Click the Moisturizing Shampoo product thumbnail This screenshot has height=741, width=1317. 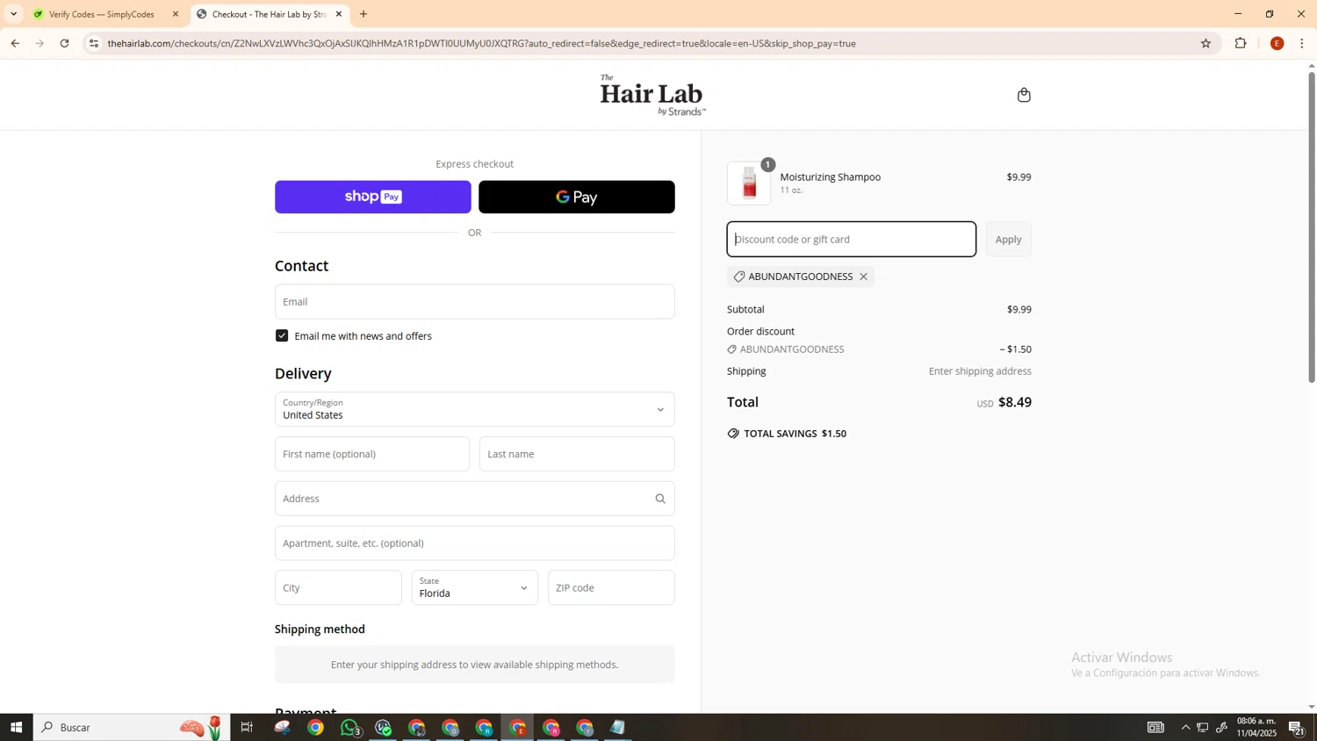pos(749,183)
